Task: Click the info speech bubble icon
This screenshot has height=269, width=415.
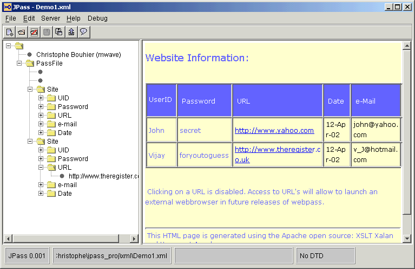Action: pyautogui.click(x=83, y=32)
